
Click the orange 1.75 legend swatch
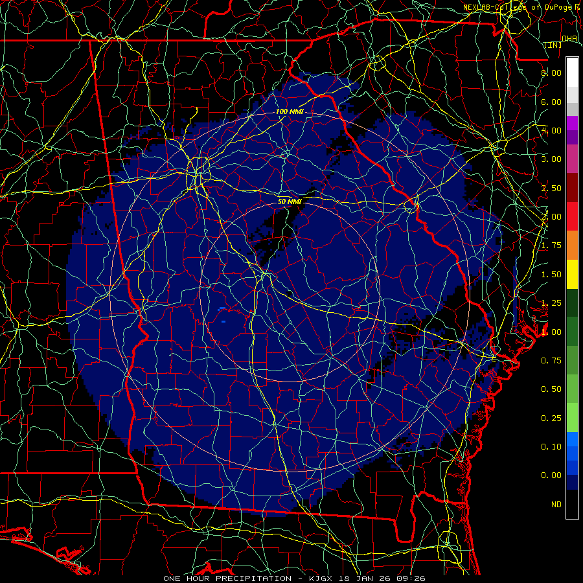(x=572, y=246)
